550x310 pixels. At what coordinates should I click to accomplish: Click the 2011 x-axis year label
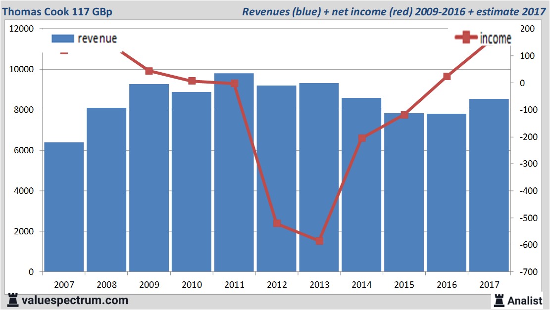[234, 284]
